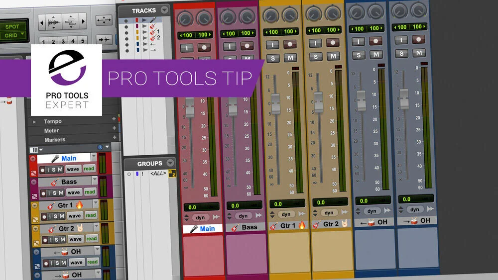Screen dimensions: 498x280
Task: Select zoom preset 3
Action: tap(63, 41)
